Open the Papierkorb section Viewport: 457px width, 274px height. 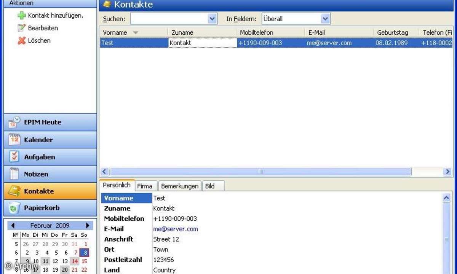point(50,208)
